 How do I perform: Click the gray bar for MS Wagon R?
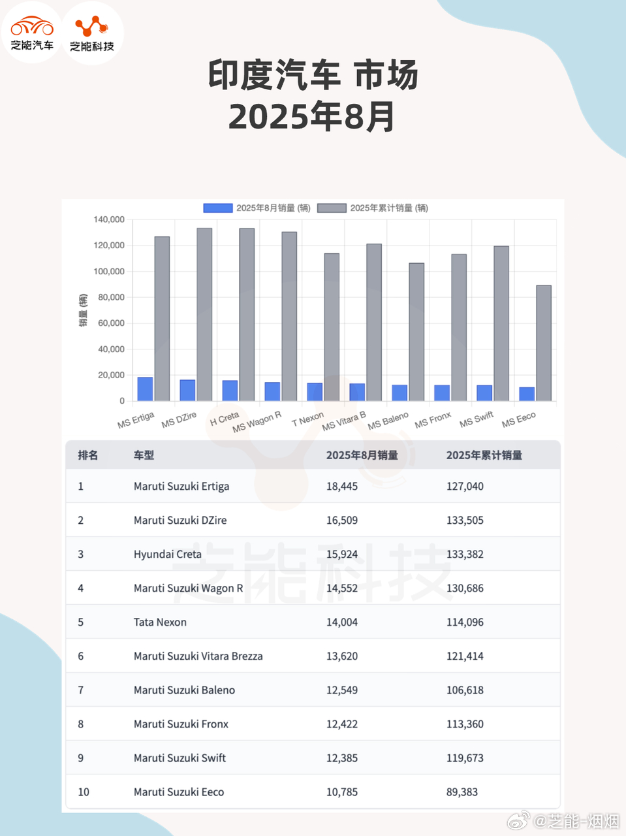[289, 316]
